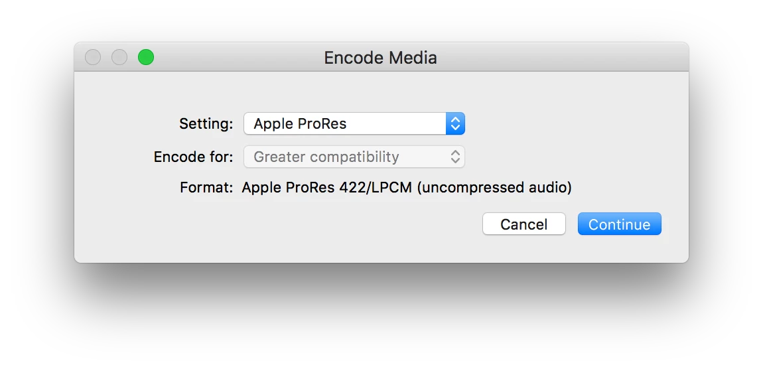
Task: Click empty title bar area right of title
Action: point(564,58)
